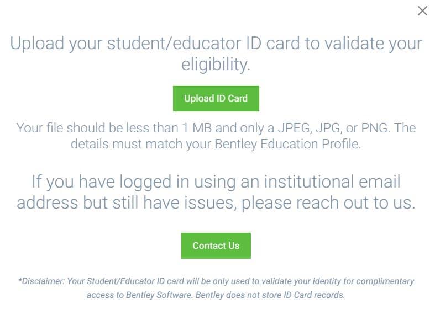Click the 'Bentley Education Profile' details line
This screenshot has height=336, width=435.
pyautogui.click(x=216, y=144)
